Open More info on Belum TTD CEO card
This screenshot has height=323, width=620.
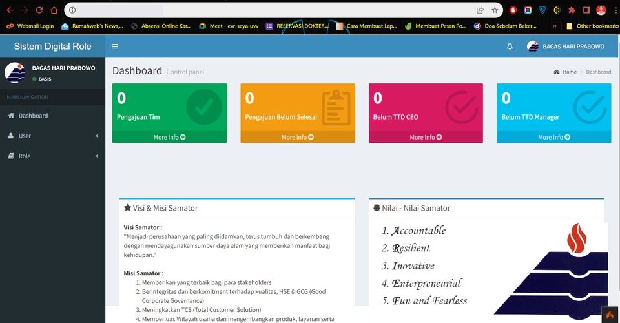(426, 137)
